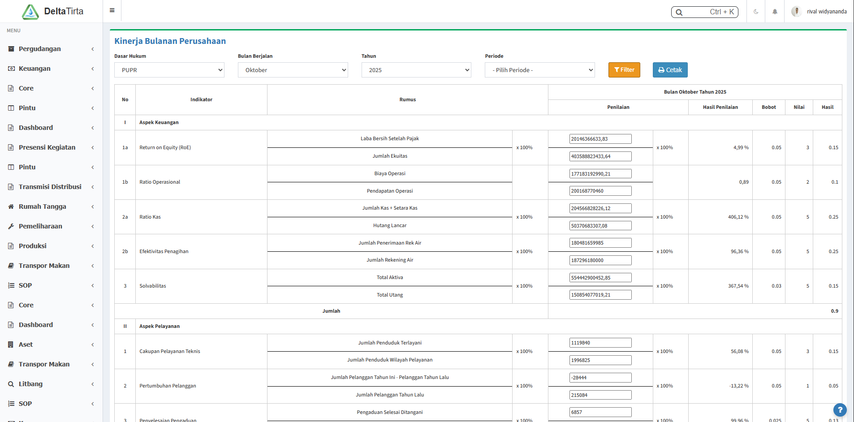Click the Litbang search icon
Screen dimensions: 854x422
point(11,384)
